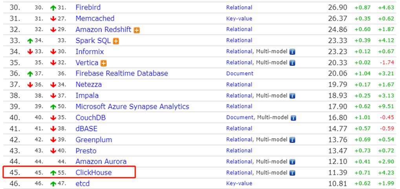Open the Presto database link
The height and width of the screenshot is (189, 400).
(x=86, y=151)
